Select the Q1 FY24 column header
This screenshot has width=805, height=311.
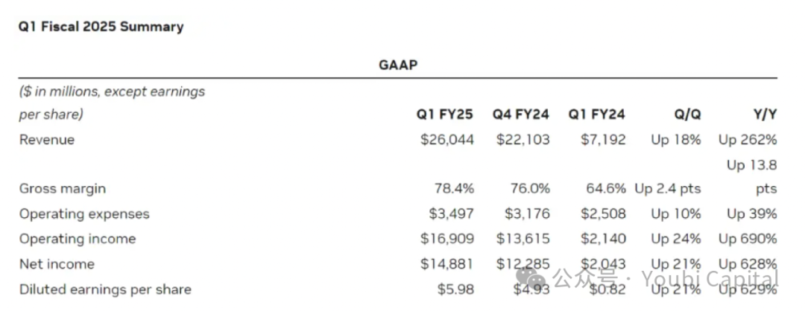click(x=596, y=115)
